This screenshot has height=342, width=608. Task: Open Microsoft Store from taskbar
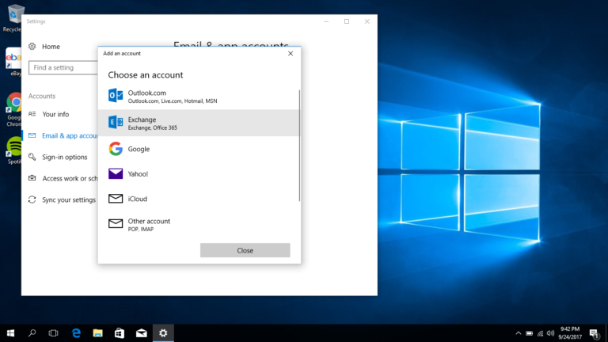[x=120, y=333]
